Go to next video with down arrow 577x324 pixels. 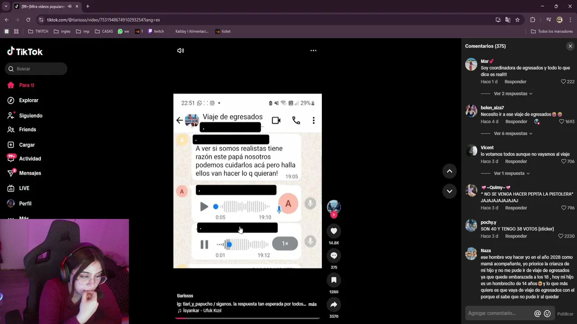pos(449,191)
